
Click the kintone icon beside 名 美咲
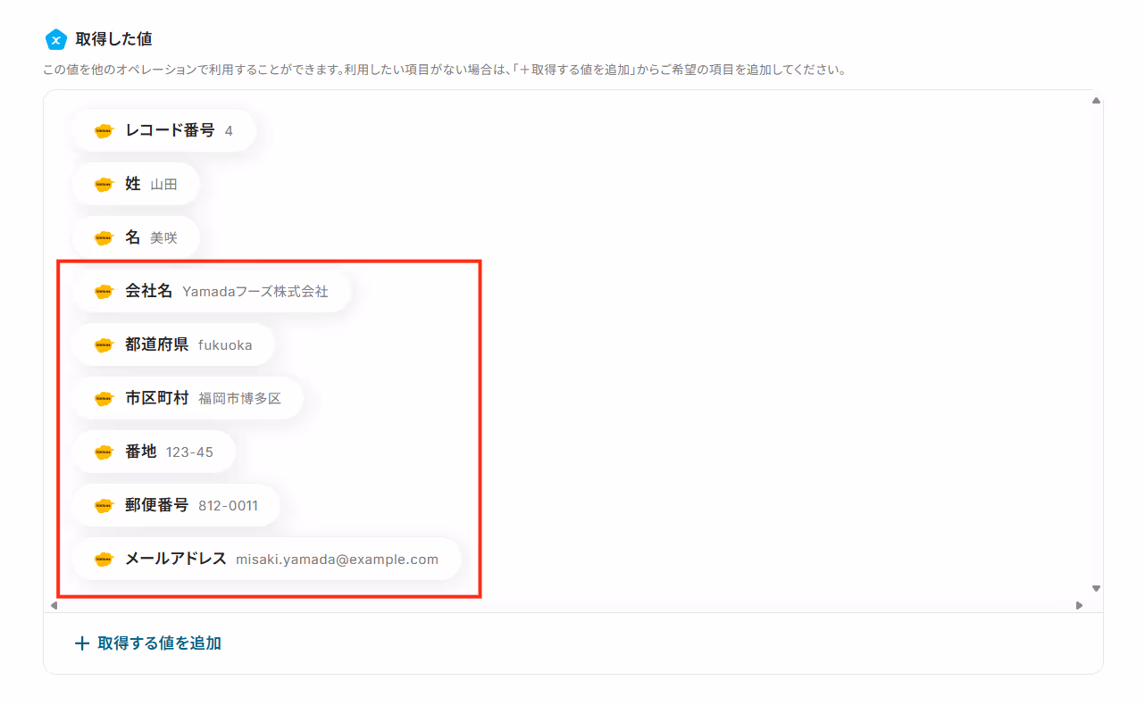pos(104,238)
